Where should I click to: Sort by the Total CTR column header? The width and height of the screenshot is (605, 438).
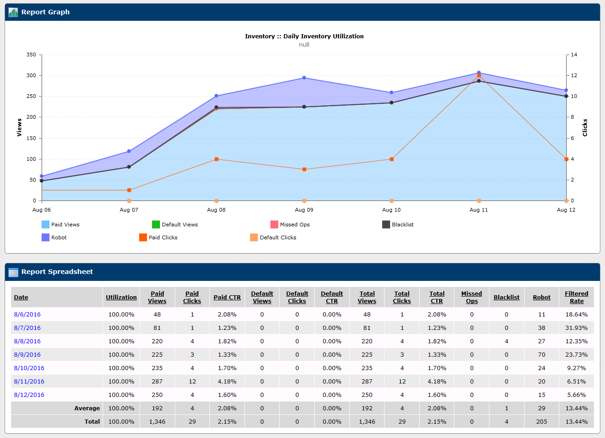coord(437,298)
